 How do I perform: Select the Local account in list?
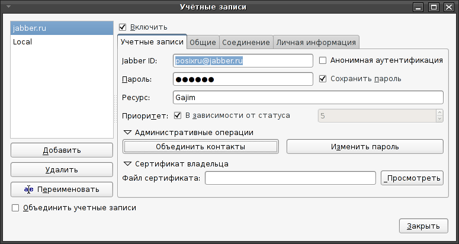[x=62, y=42]
